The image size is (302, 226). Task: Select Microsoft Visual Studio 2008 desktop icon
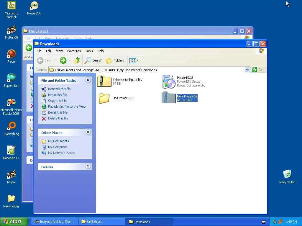point(11,107)
